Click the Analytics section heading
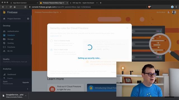Viewport: 179px width, 100px height. tap(7, 69)
